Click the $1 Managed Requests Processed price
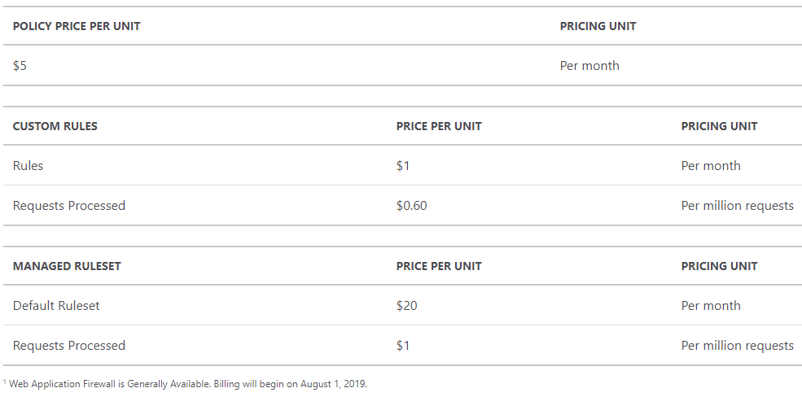802x397 pixels. (x=403, y=346)
